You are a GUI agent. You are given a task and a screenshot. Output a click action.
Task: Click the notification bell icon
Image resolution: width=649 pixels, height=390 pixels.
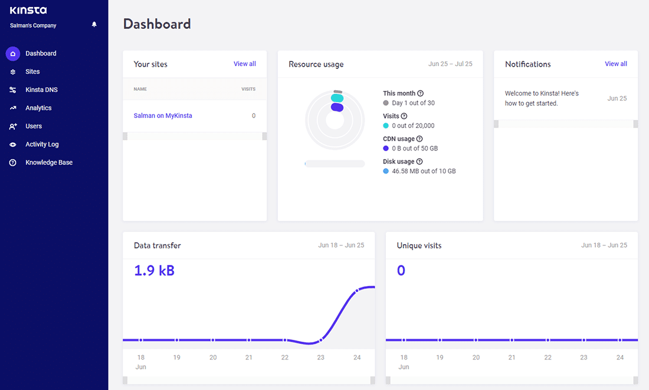(94, 24)
